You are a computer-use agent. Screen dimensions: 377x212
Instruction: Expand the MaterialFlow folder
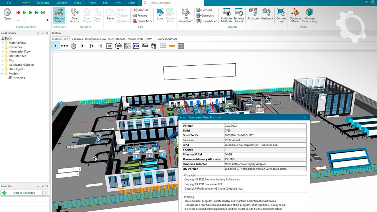coord(2,43)
